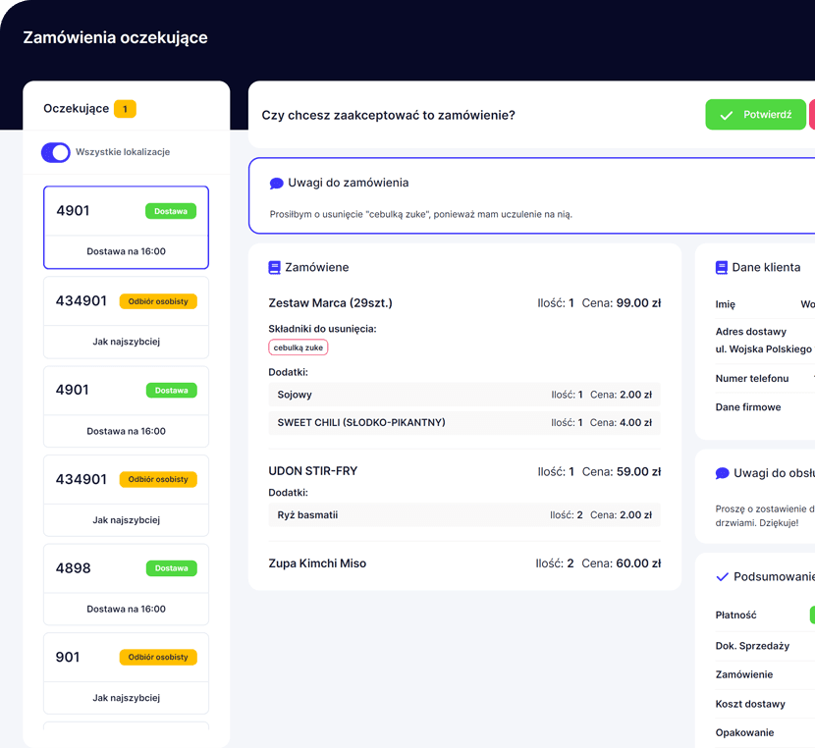Click the Oczekujące count badge 1

click(x=125, y=109)
